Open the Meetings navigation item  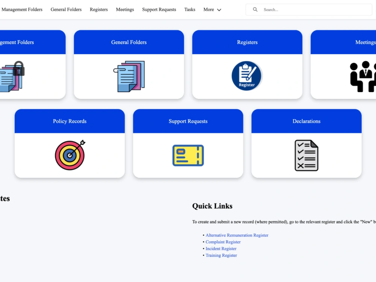pyautogui.click(x=125, y=10)
